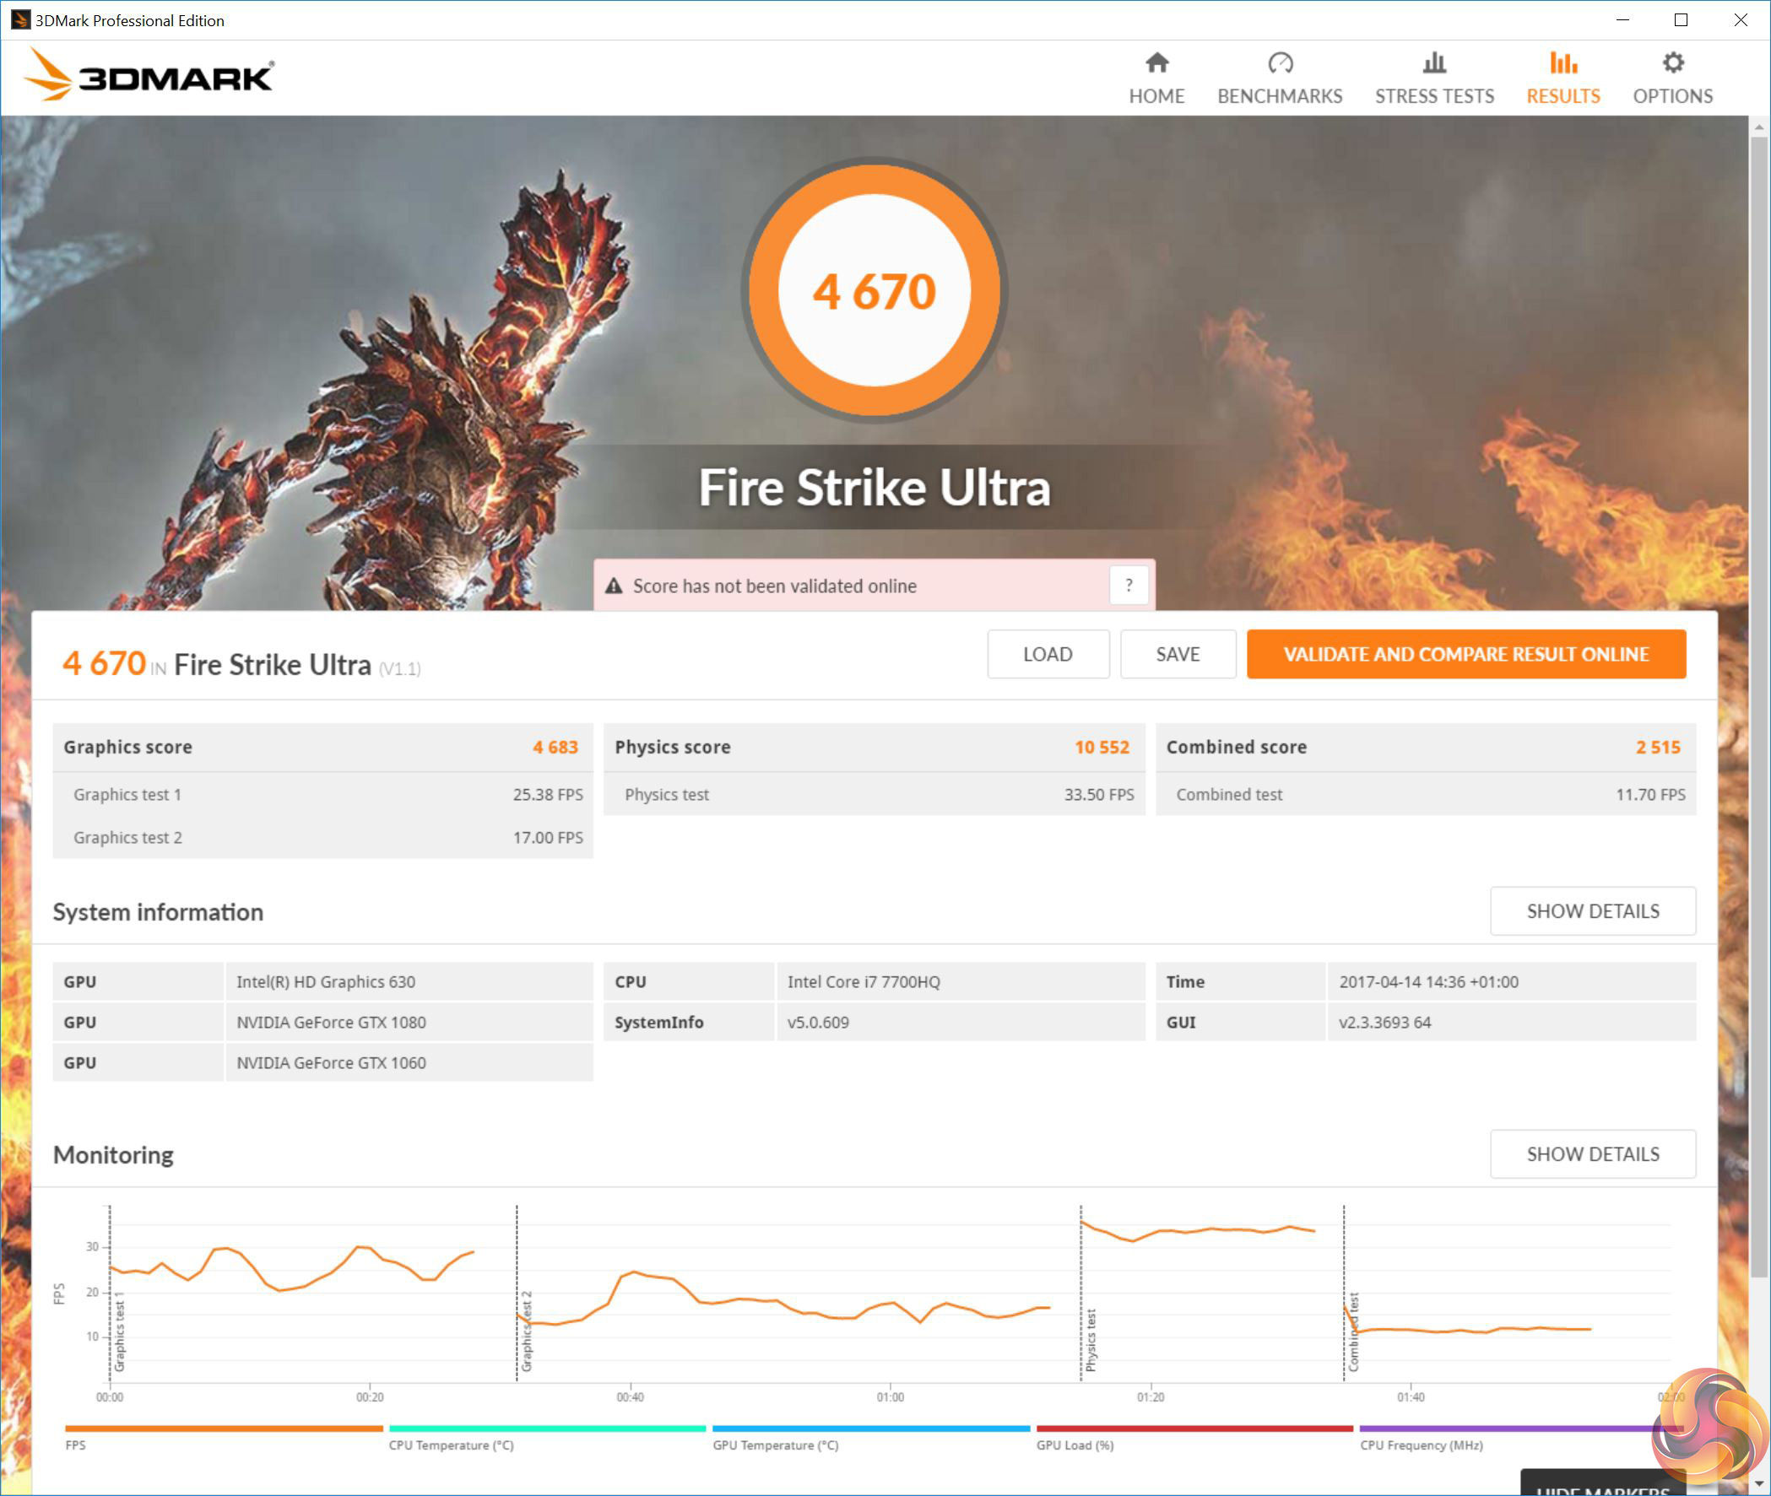Click the validation help question mark
The width and height of the screenshot is (1771, 1496).
pyautogui.click(x=1129, y=586)
